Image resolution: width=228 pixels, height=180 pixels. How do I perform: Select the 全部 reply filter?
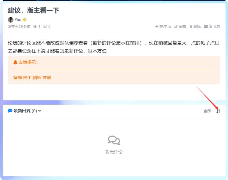(x=207, y=111)
